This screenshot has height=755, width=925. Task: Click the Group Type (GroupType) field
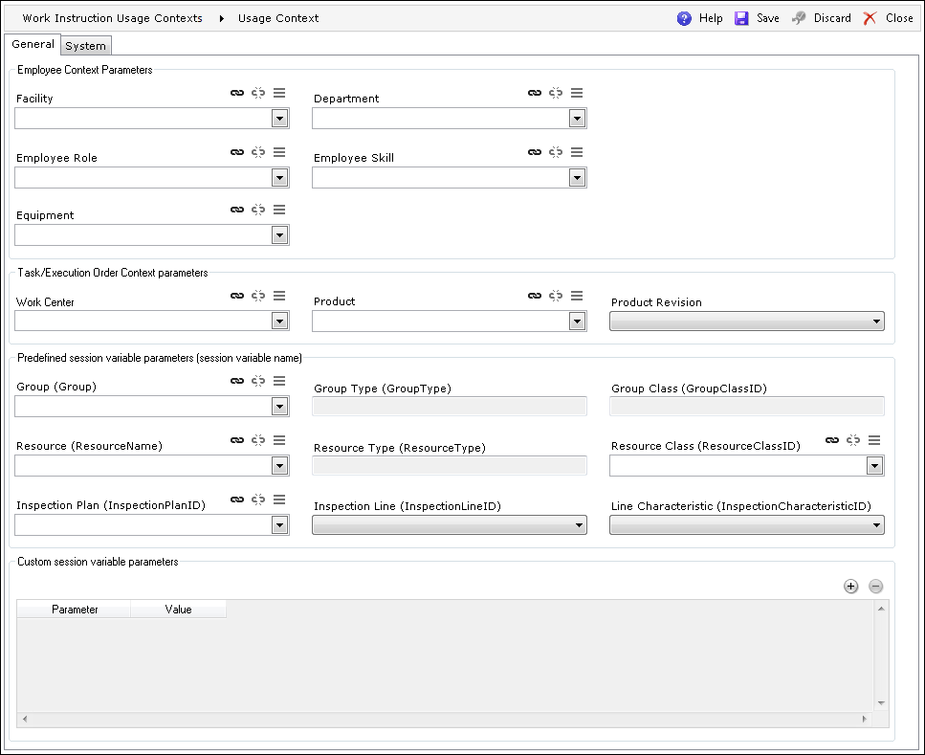coord(450,406)
